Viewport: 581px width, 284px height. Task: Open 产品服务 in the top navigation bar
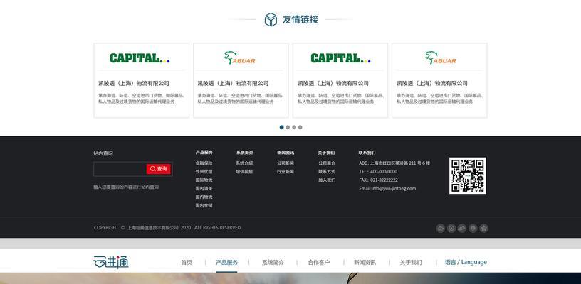coord(226,262)
